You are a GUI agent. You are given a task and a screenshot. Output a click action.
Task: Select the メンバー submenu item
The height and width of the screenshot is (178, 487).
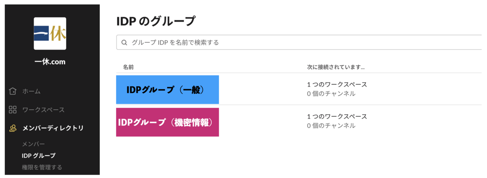click(x=33, y=144)
